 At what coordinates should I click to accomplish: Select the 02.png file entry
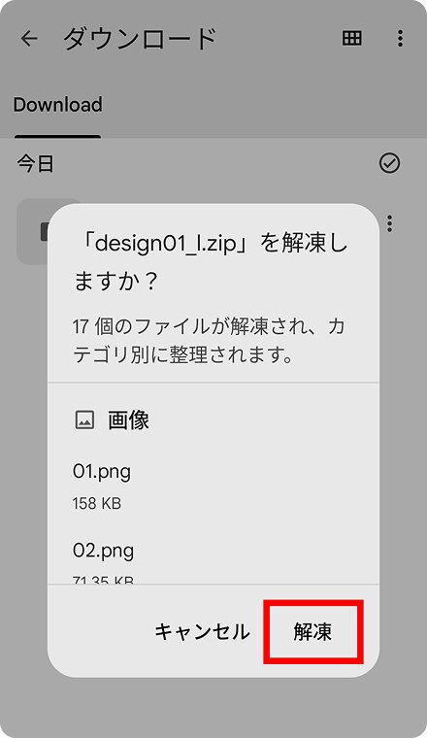tap(213, 560)
